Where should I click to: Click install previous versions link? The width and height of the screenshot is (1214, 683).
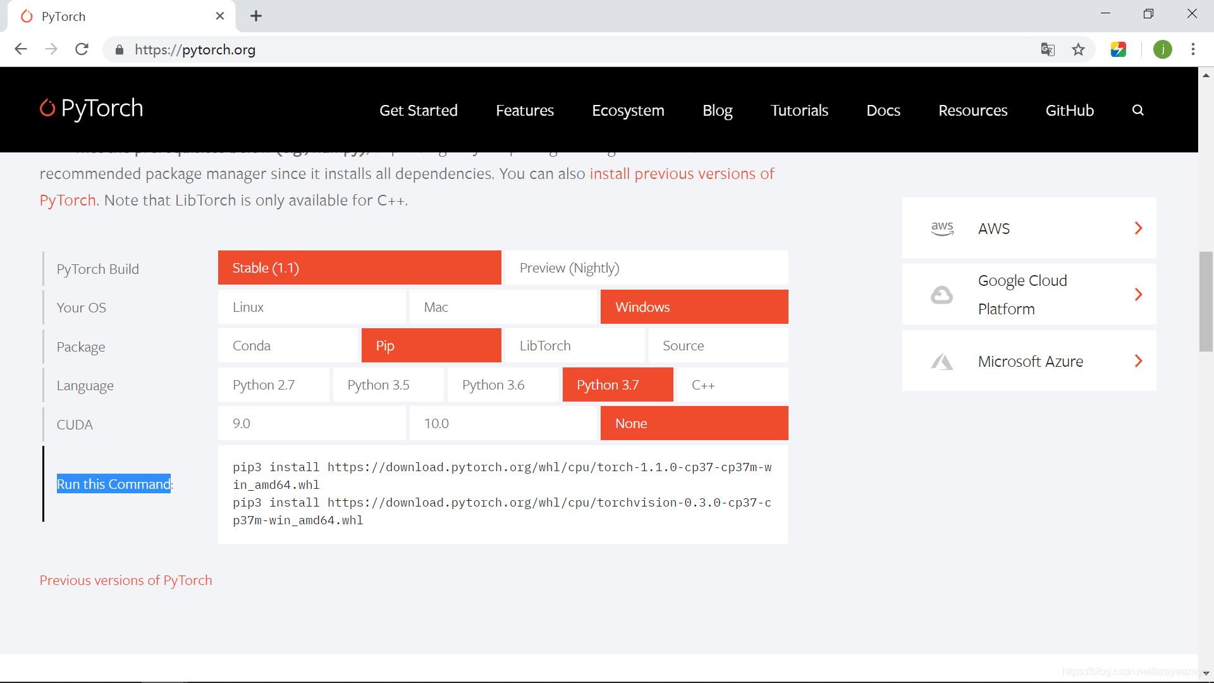681,174
